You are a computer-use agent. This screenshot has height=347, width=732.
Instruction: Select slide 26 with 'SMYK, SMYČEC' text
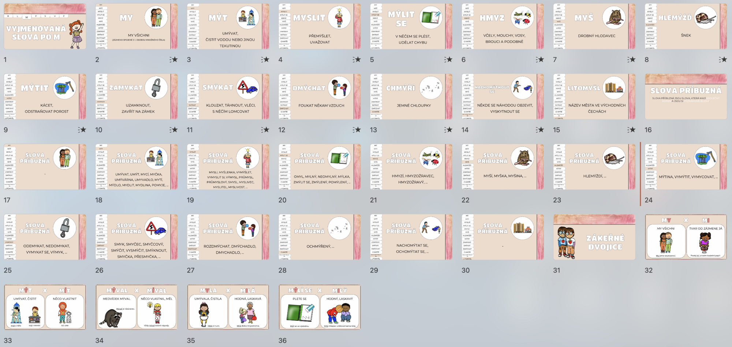pos(137,237)
